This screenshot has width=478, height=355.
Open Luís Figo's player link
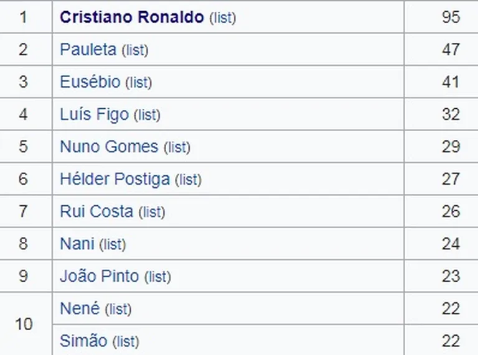point(95,114)
